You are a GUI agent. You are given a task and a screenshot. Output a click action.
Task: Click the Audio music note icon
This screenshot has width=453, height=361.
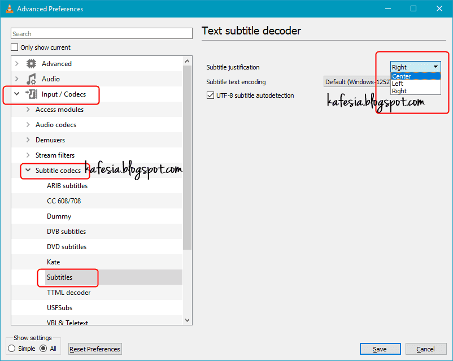[31, 79]
